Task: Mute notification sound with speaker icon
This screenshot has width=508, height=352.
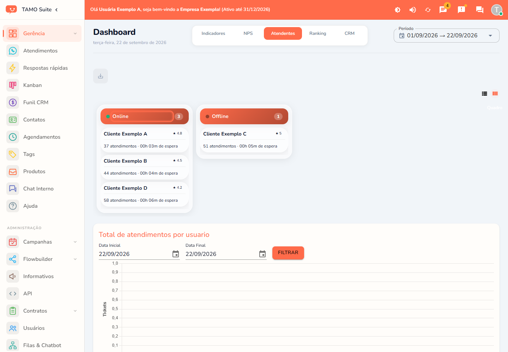Action: [x=412, y=10]
